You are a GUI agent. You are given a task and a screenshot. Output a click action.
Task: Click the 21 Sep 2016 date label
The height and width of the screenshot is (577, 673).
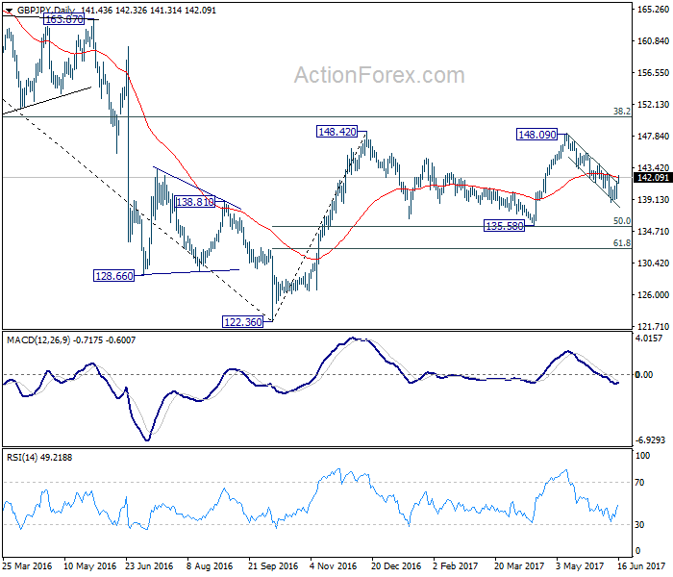click(273, 565)
